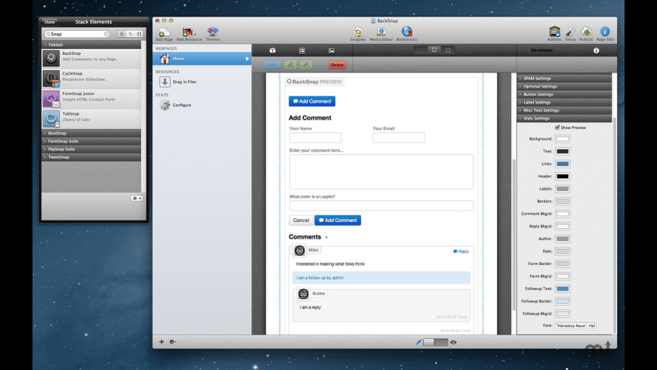Open the Background color swatch
This screenshot has height=370, width=657.
coord(563,139)
